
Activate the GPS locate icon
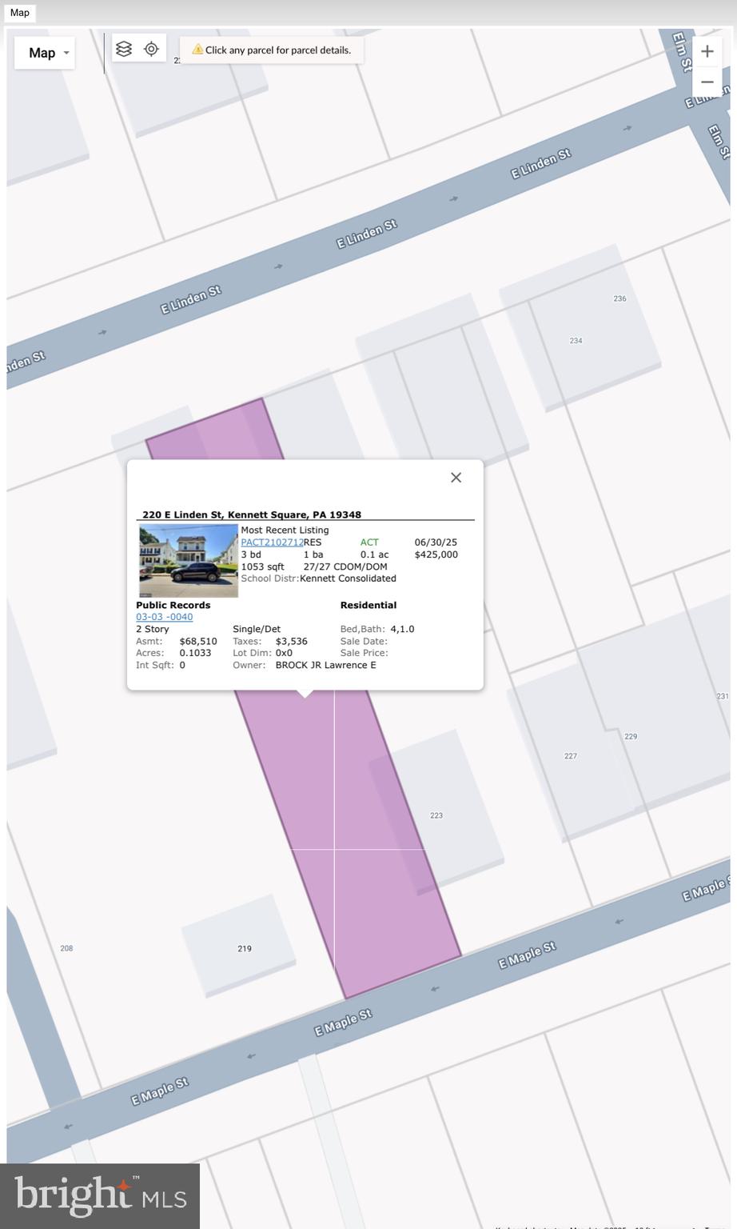coord(151,49)
